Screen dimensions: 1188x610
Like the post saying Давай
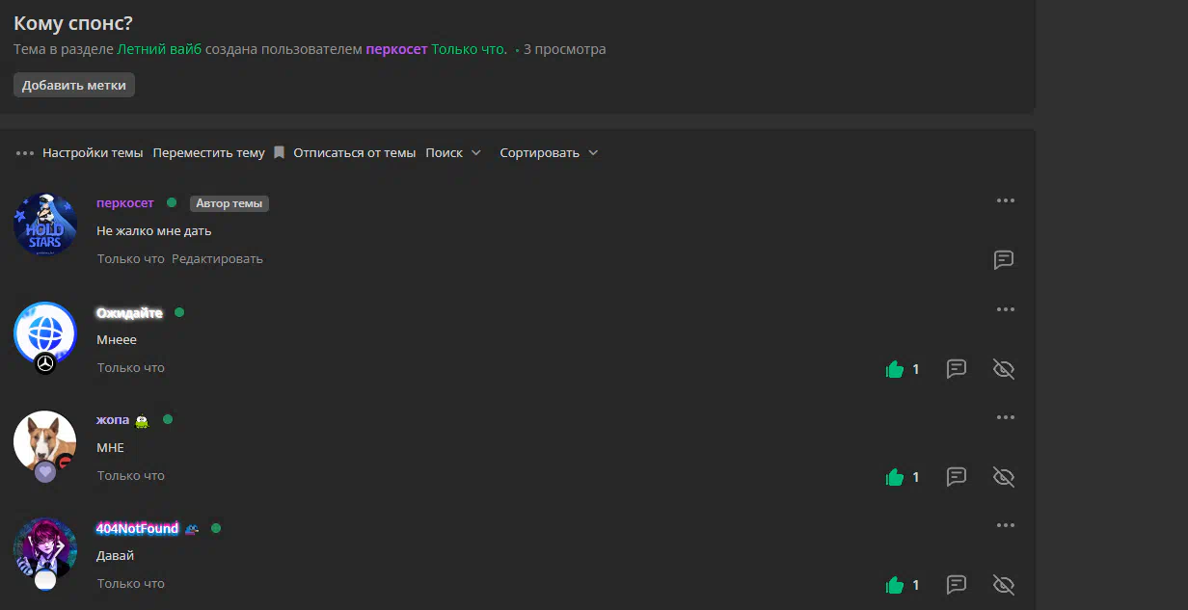[895, 584]
